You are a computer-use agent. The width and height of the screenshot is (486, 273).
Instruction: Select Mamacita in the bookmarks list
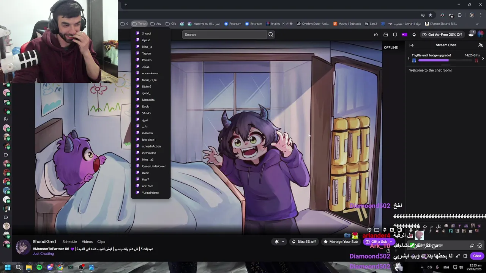(x=151, y=100)
